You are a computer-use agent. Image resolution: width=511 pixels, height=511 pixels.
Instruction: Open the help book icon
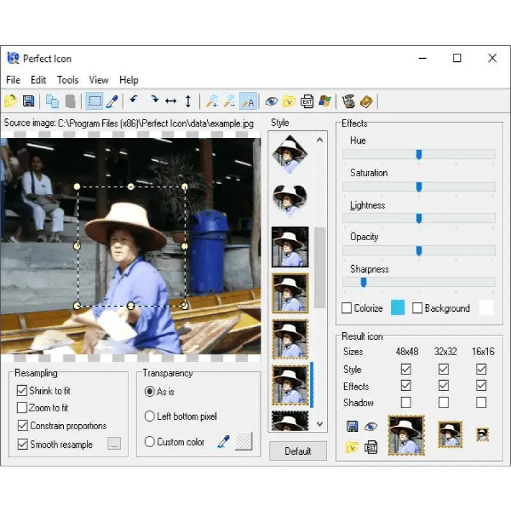[x=366, y=102]
